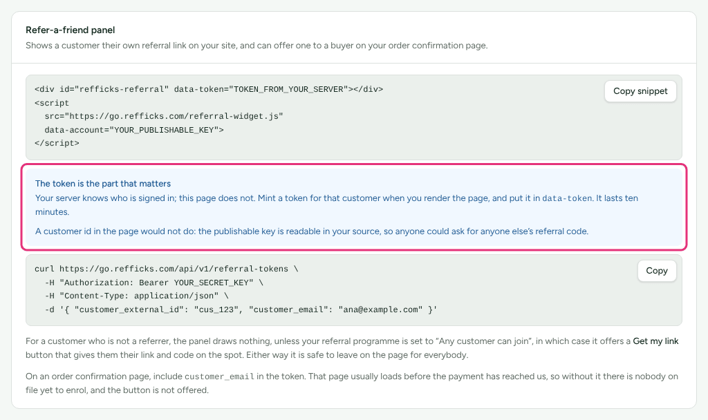This screenshot has height=420, width=708.
Task: Click the Copy snippet button
Action: (640, 91)
